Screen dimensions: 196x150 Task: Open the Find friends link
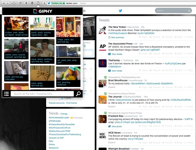click(x=71, y=103)
